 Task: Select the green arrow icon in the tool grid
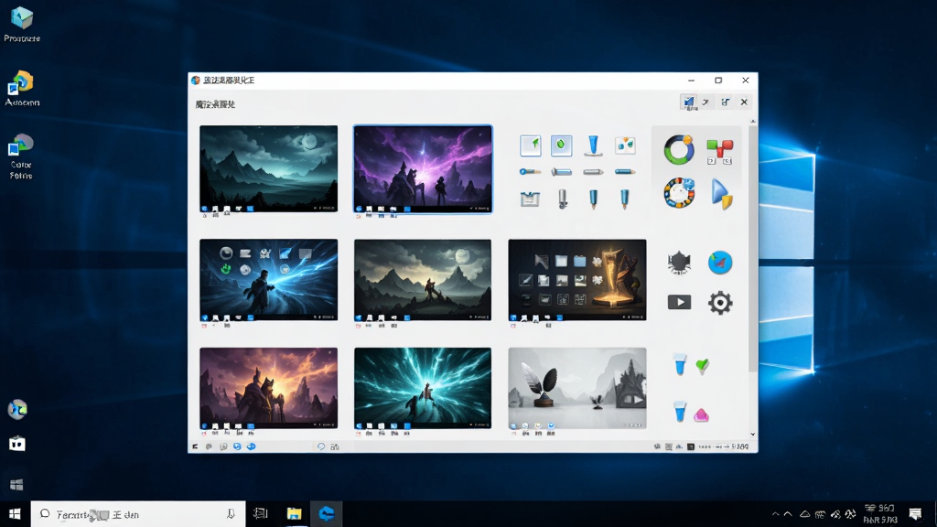(x=530, y=145)
